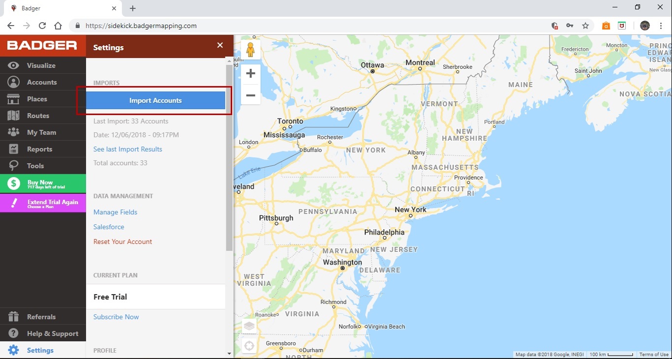
Task: Go to Accounts menu item
Action: 42,82
